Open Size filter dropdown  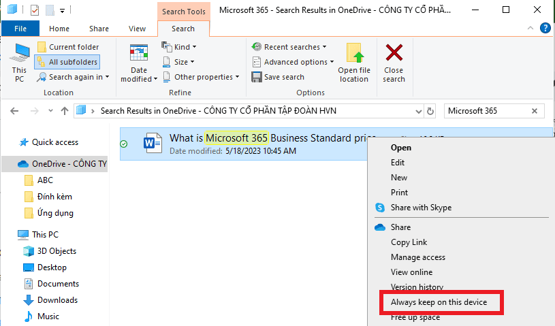point(178,62)
